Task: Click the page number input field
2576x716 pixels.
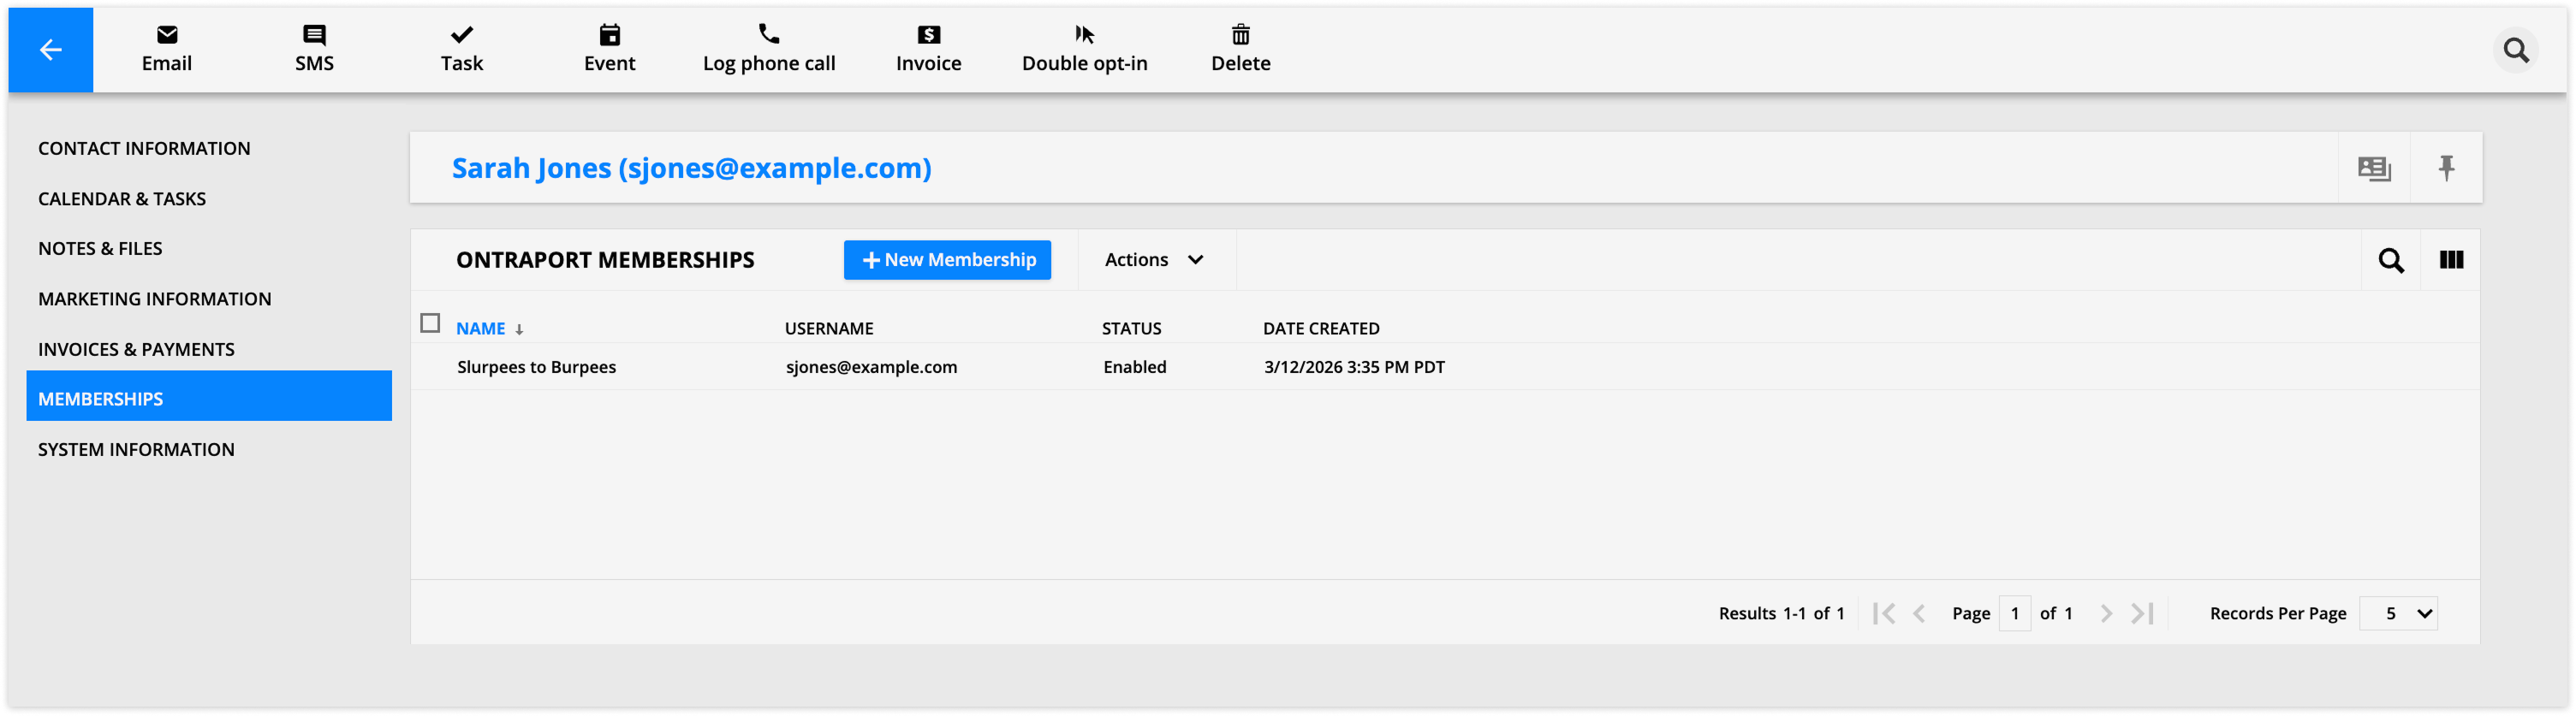Action: pos(2014,613)
